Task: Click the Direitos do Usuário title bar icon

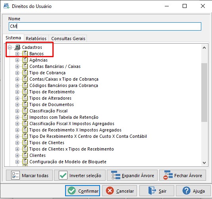Action: tap(6, 6)
